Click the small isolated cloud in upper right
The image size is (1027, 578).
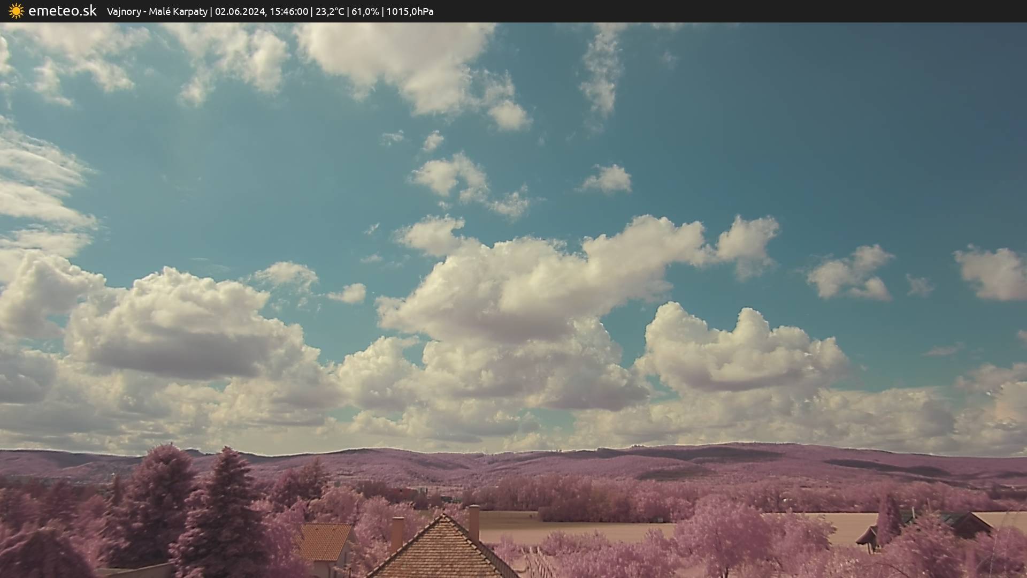tap(608, 179)
